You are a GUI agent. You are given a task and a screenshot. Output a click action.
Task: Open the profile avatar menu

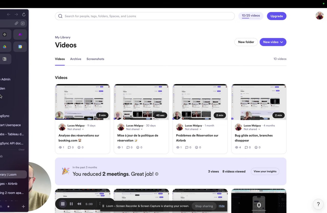(320, 16)
